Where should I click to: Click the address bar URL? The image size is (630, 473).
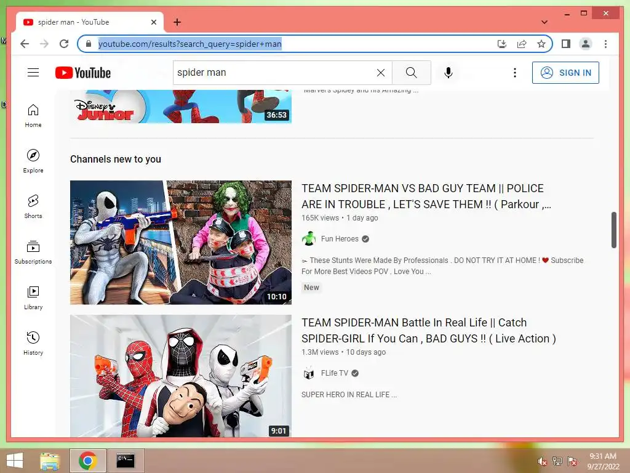[189, 44]
